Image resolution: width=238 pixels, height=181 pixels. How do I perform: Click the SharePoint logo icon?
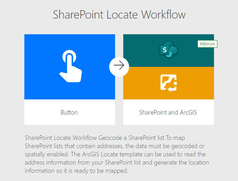pyautogui.click(x=169, y=50)
